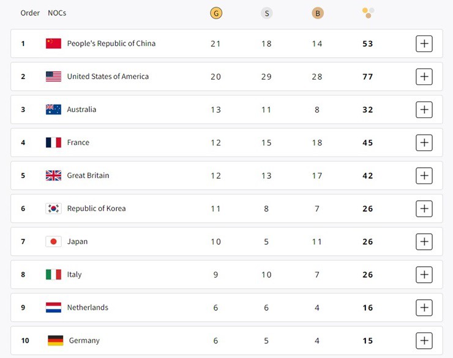
Task: Click the NOCs column header
Action: pyautogui.click(x=57, y=13)
